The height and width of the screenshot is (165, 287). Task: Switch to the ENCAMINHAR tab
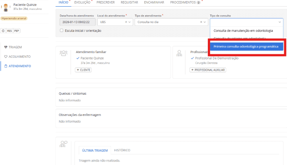pyautogui.click(x=154, y=3)
